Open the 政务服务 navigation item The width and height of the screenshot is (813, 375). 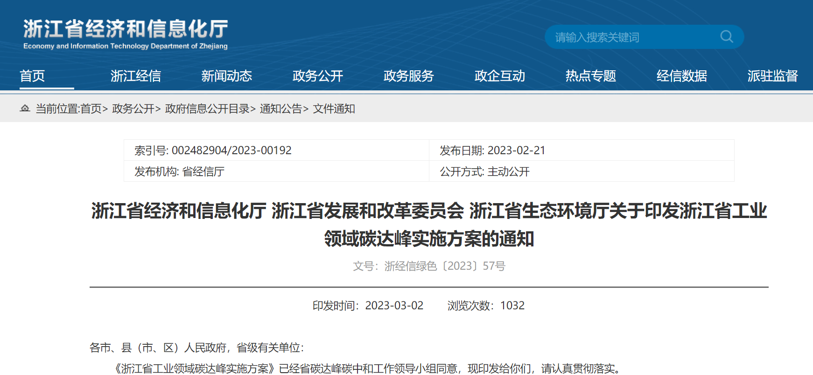click(408, 76)
